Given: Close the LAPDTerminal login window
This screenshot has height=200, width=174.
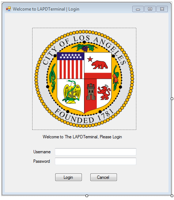Looking at the screenshot, I should (162, 9).
